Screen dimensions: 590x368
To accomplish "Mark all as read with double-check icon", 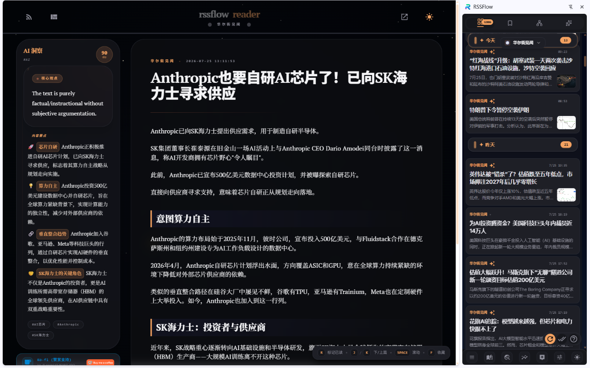I will [x=562, y=339].
